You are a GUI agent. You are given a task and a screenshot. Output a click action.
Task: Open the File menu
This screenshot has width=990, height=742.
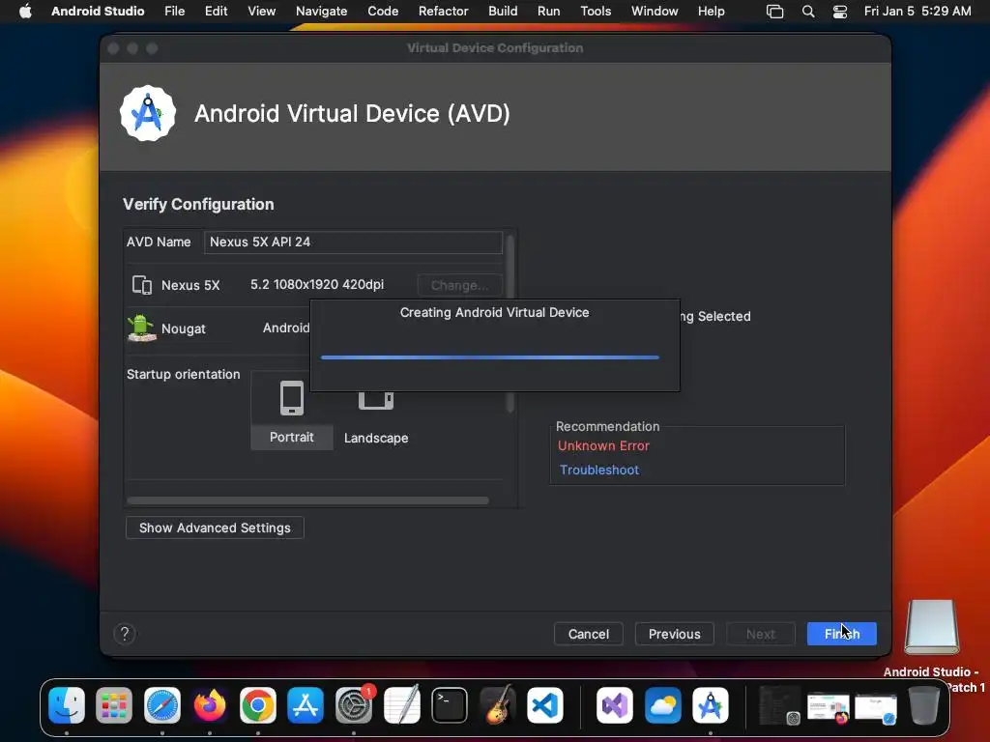(x=174, y=11)
